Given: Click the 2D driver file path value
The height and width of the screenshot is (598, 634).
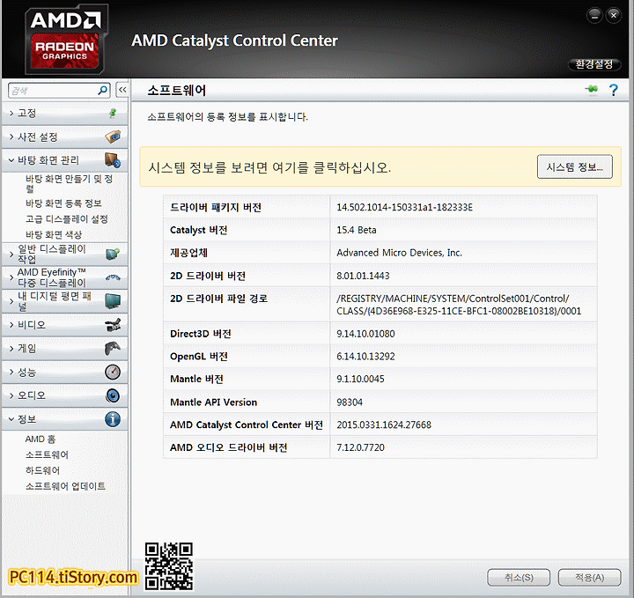Looking at the screenshot, I should coord(459,305).
